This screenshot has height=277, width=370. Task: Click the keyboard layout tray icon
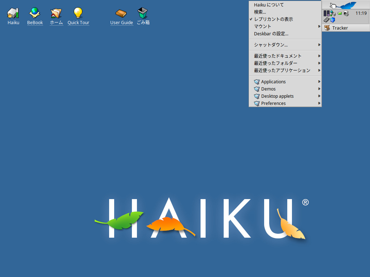point(326,20)
